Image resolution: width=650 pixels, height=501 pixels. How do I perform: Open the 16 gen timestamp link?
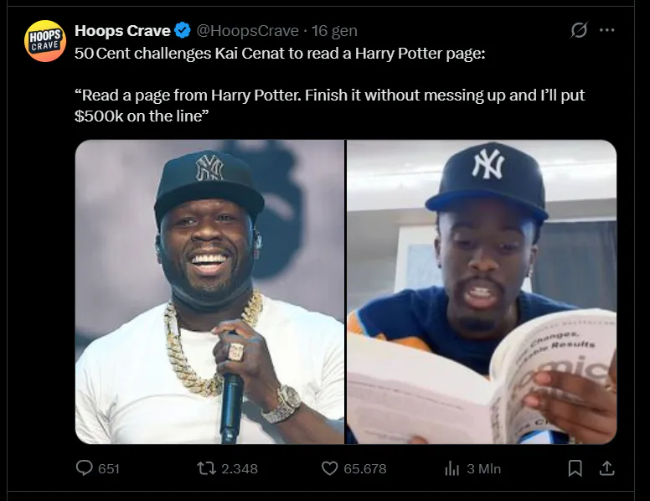334,31
